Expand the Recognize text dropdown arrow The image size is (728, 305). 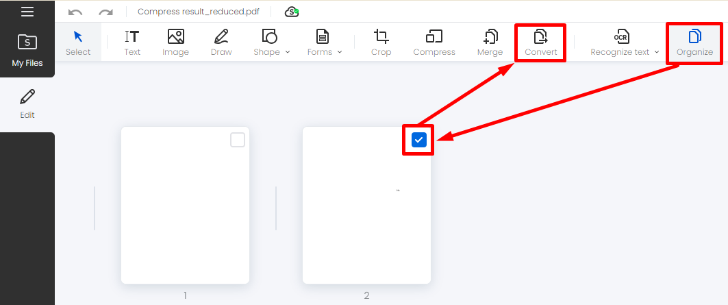pyautogui.click(x=657, y=52)
